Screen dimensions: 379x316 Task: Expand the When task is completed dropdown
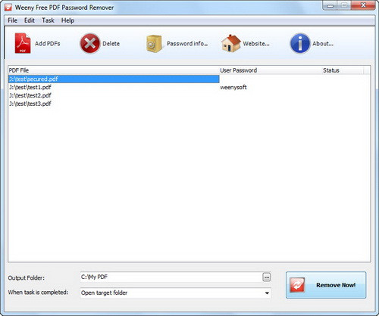pos(267,293)
